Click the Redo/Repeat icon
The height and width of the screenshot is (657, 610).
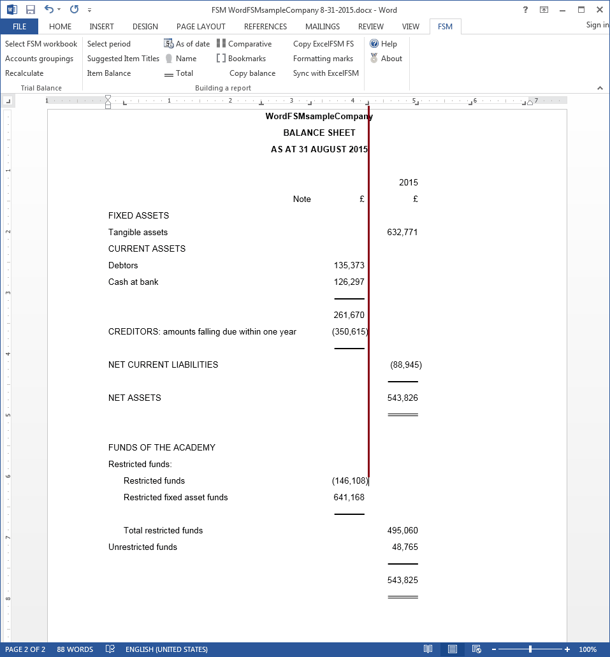click(x=74, y=9)
